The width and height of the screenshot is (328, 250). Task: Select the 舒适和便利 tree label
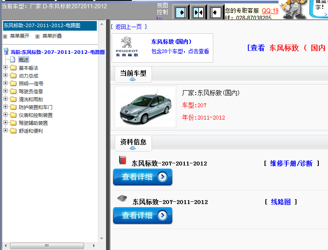(31, 131)
